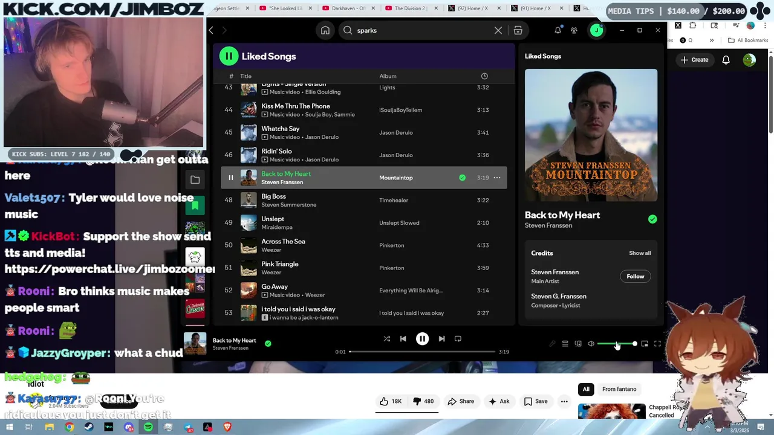
Task: Open YouTube more actions ellipsis
Action: [564, 401]
